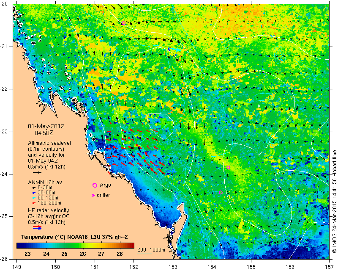Click the colorbar tick label 28

point(120,254)
